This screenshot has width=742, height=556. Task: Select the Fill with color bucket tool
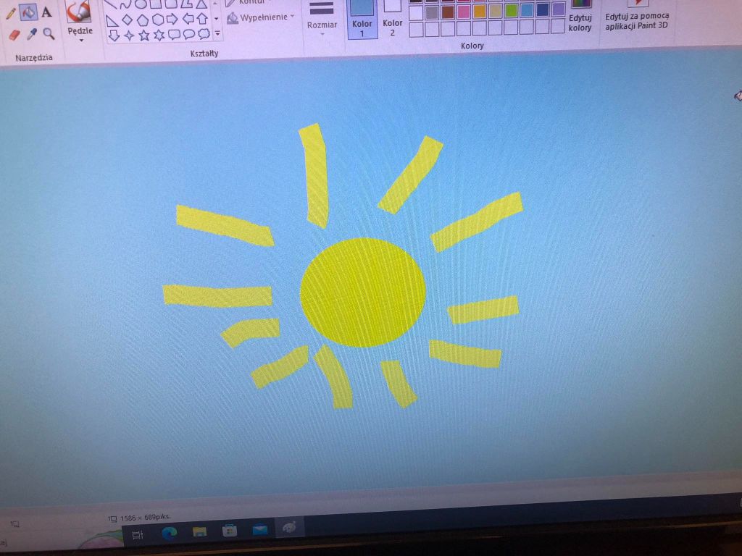(x=28, y=12)
